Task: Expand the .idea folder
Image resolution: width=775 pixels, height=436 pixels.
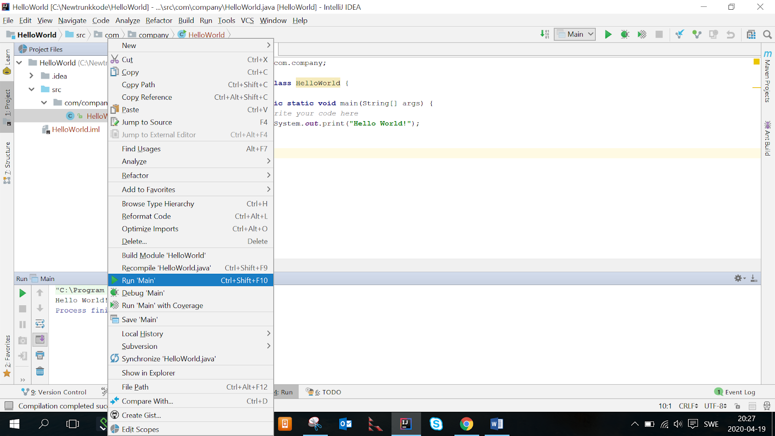Action: (x=31, y=76)
